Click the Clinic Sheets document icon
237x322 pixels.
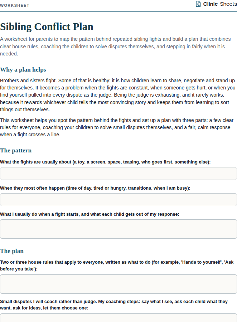[198, 4]
